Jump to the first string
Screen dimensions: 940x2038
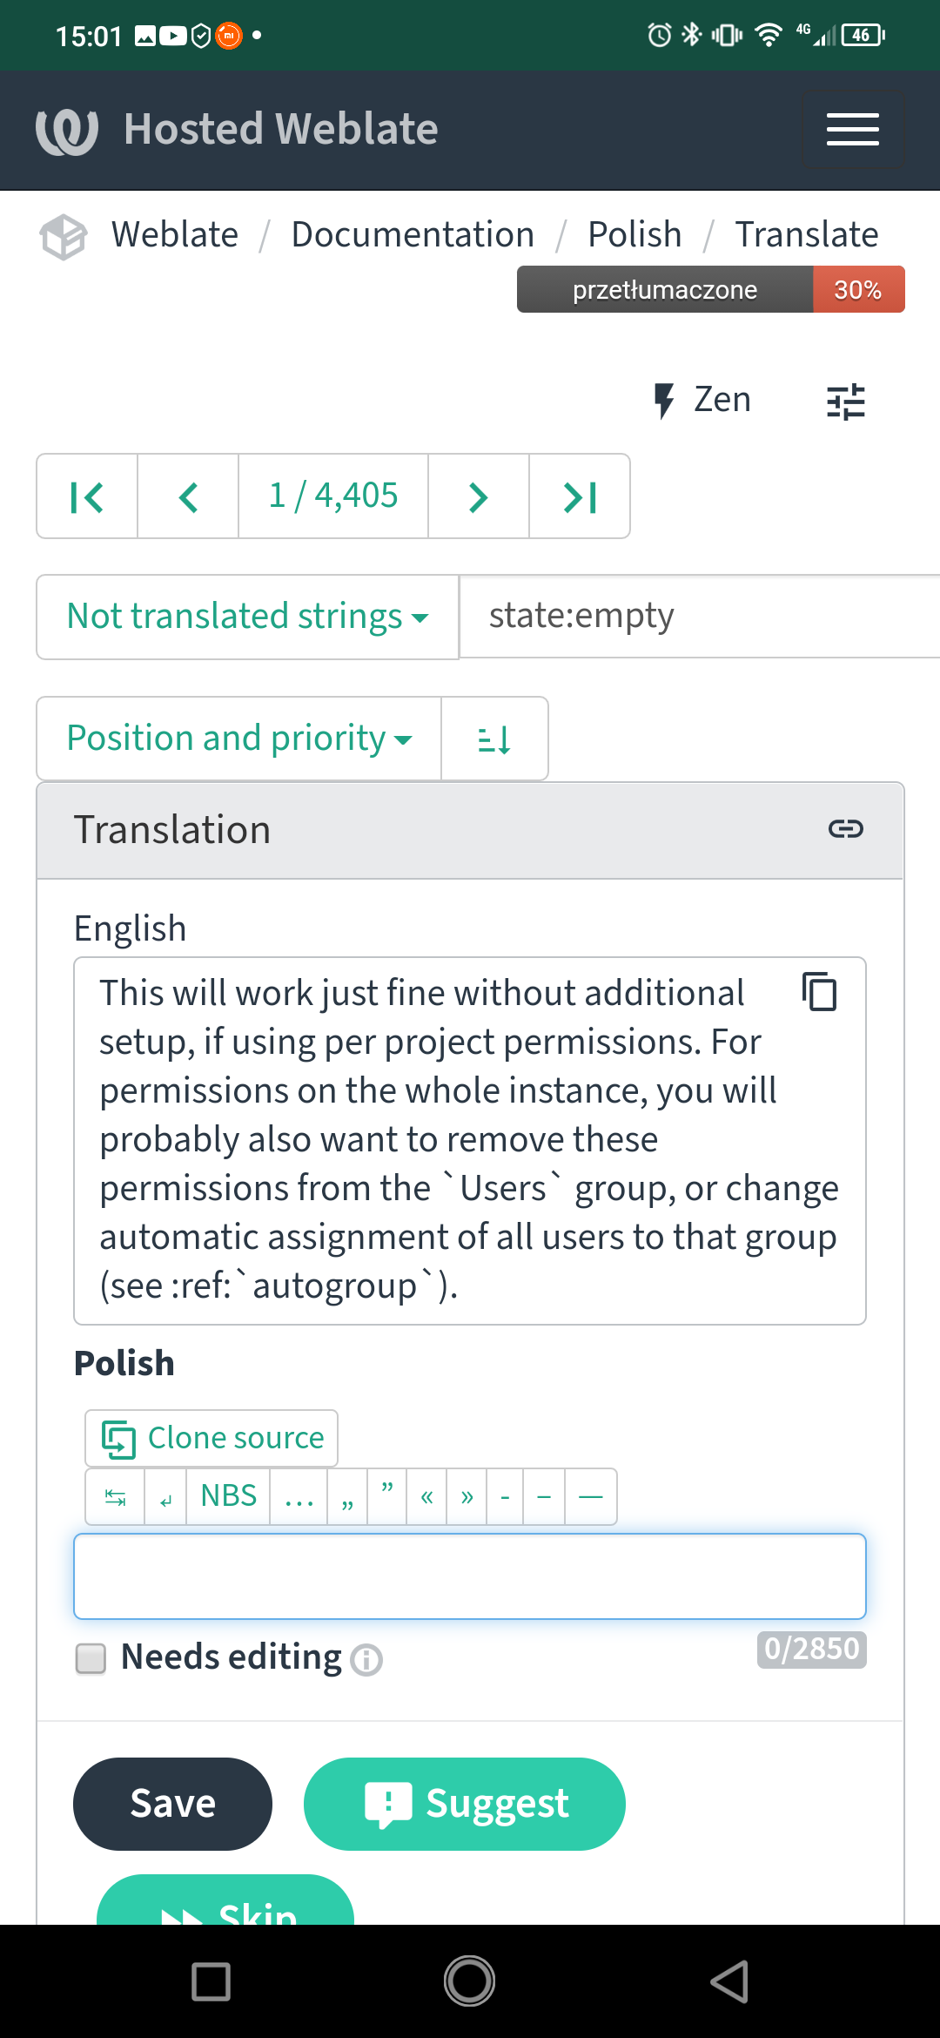[x=87, y=496]
